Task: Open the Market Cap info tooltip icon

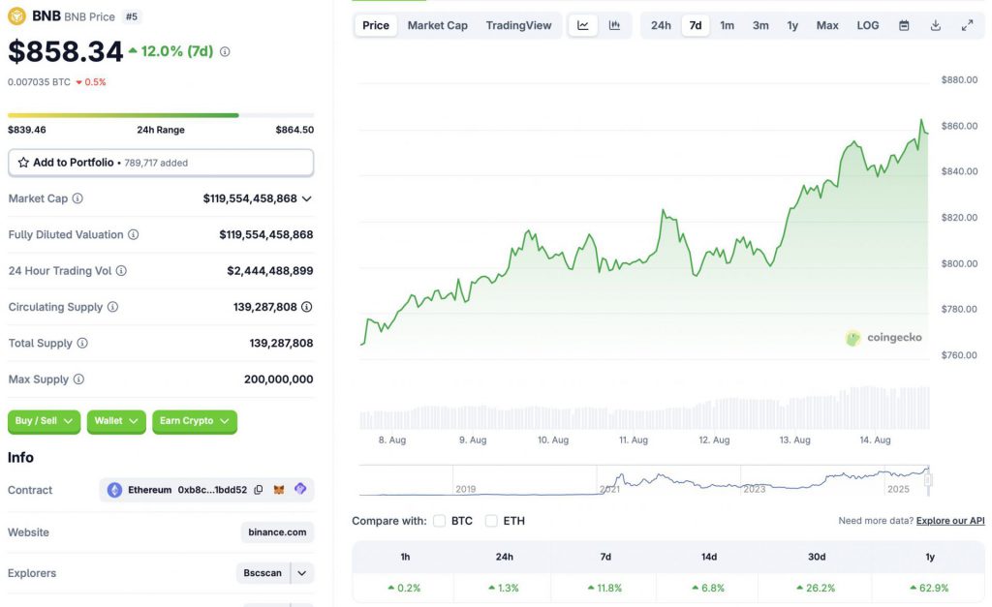Action: (x=77, y=198)
